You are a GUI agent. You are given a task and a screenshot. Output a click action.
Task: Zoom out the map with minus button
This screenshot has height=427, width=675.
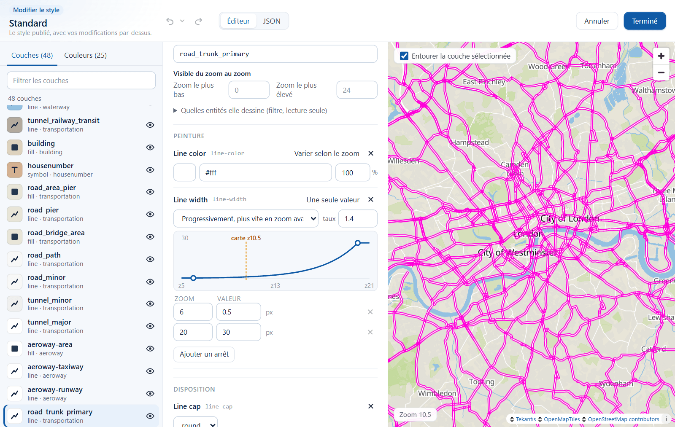click(x=661, y=73)
